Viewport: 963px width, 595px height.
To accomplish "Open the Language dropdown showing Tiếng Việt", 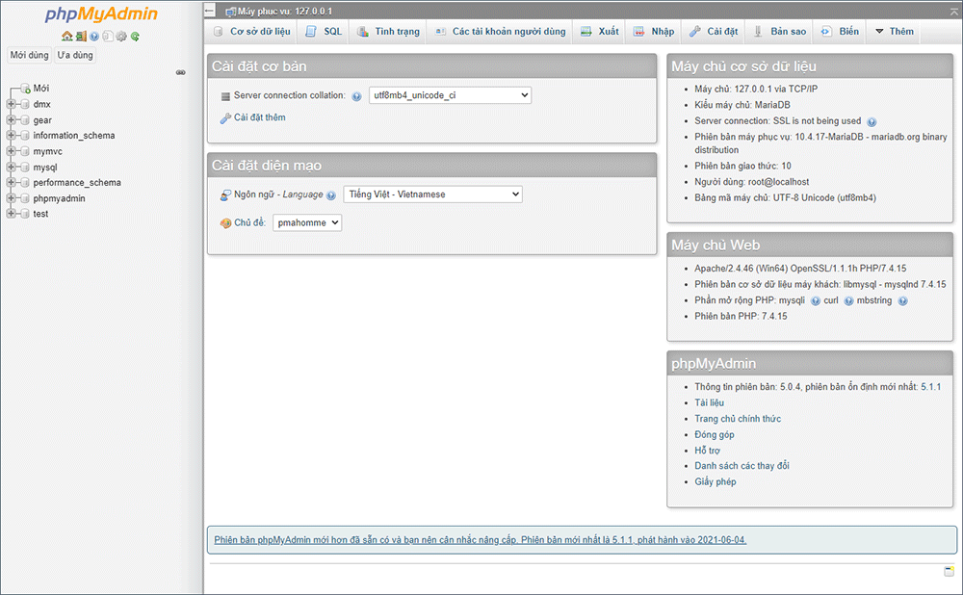I will (433, 194).
